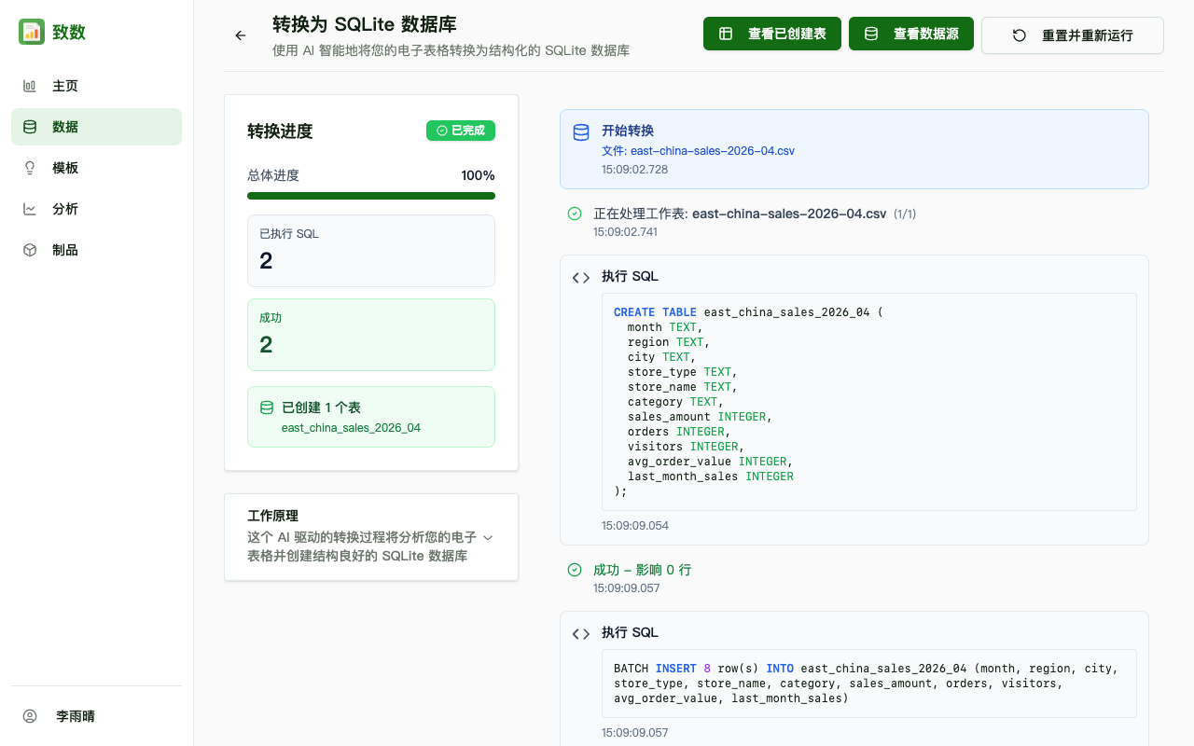Click the green overall progress bar
Screen dimensions: 1194x746
tap(371, 196)
